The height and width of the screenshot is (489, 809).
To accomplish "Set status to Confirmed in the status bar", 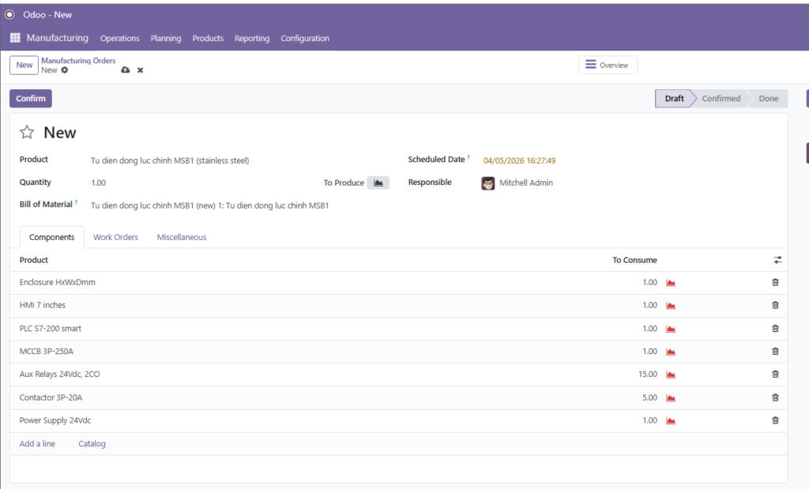I will pyautogui.click(x=721, y=99).
